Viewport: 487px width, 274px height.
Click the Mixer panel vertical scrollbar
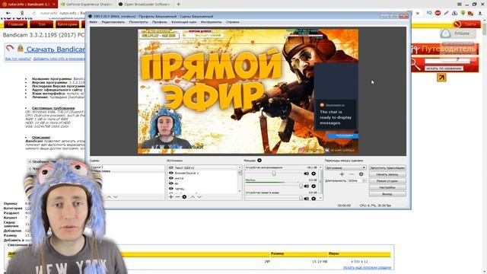(x=320, y=183)
